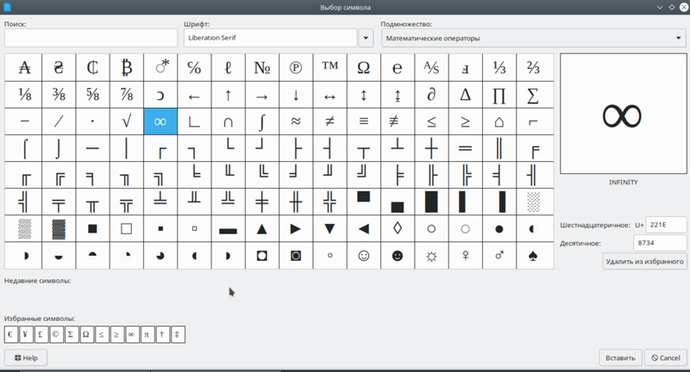Select the two-thirds fraction symbol
The image size is (690, 372).
pyautogui.click(x=535, y=68)
